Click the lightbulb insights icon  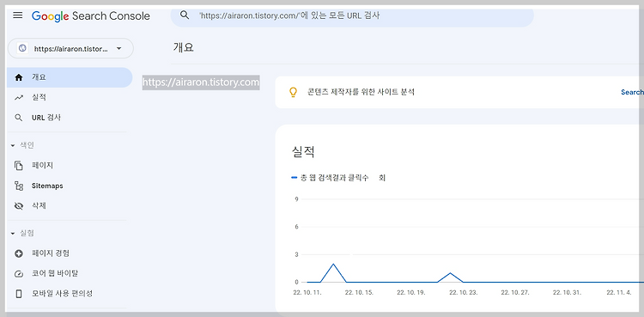(293, 92)
